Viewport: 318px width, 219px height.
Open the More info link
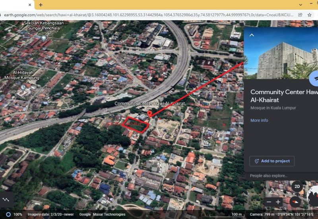pyautogui.click(x=259, y=120)
